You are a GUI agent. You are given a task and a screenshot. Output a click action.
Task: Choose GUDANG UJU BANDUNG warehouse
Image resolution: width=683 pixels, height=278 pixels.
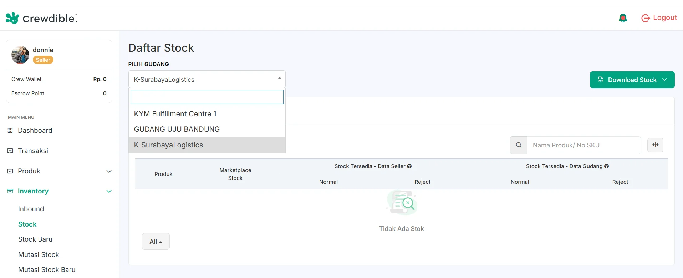coord(207,129)
